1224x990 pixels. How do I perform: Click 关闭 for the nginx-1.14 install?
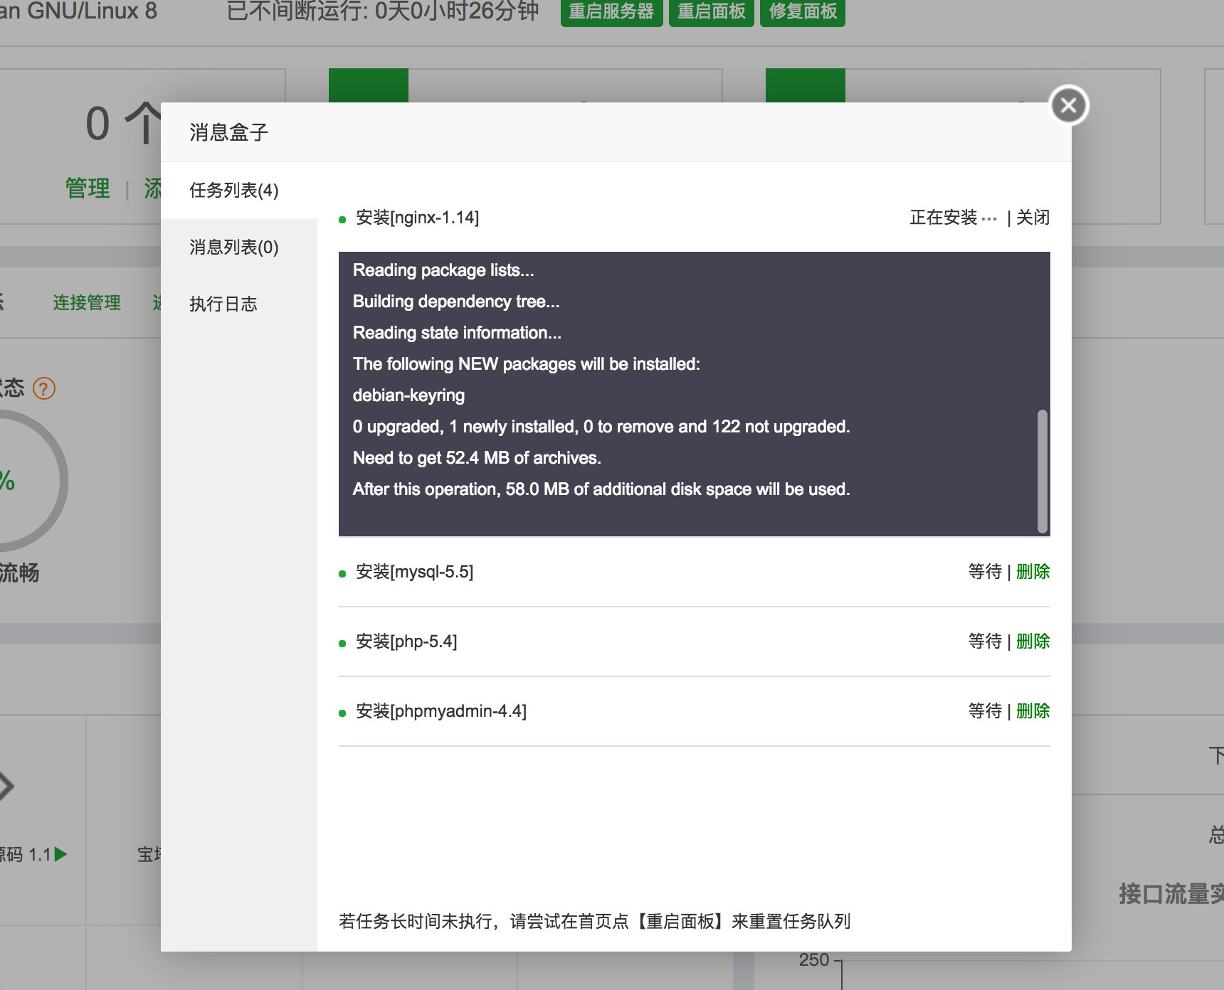1033,218
